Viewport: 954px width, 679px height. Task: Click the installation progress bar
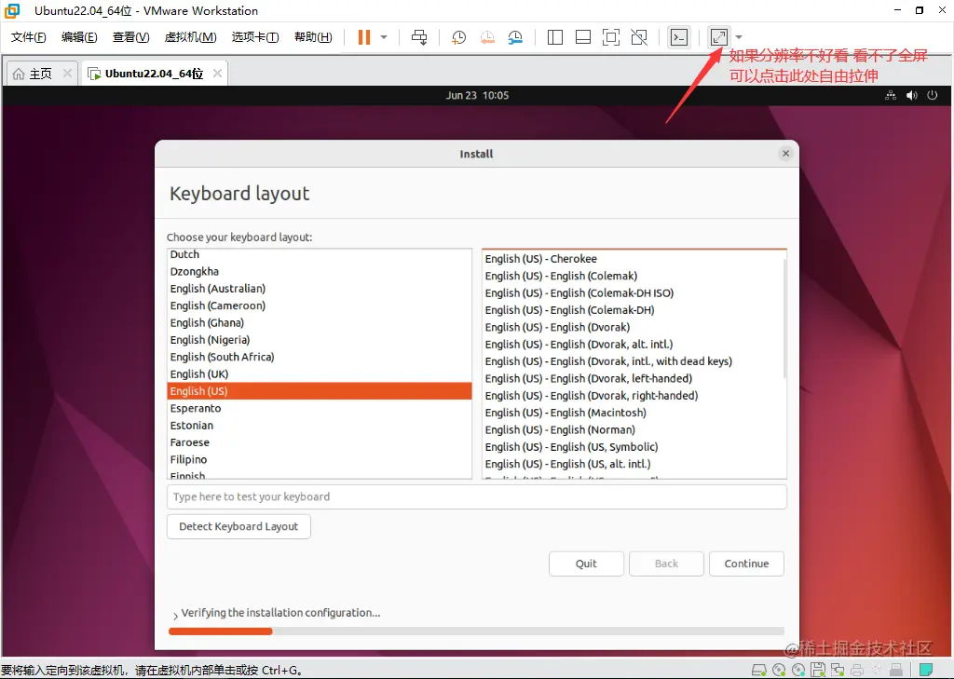[476, 631]
